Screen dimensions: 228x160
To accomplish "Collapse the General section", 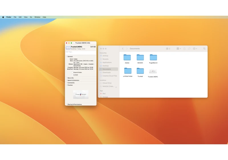I will click(66, 57).
